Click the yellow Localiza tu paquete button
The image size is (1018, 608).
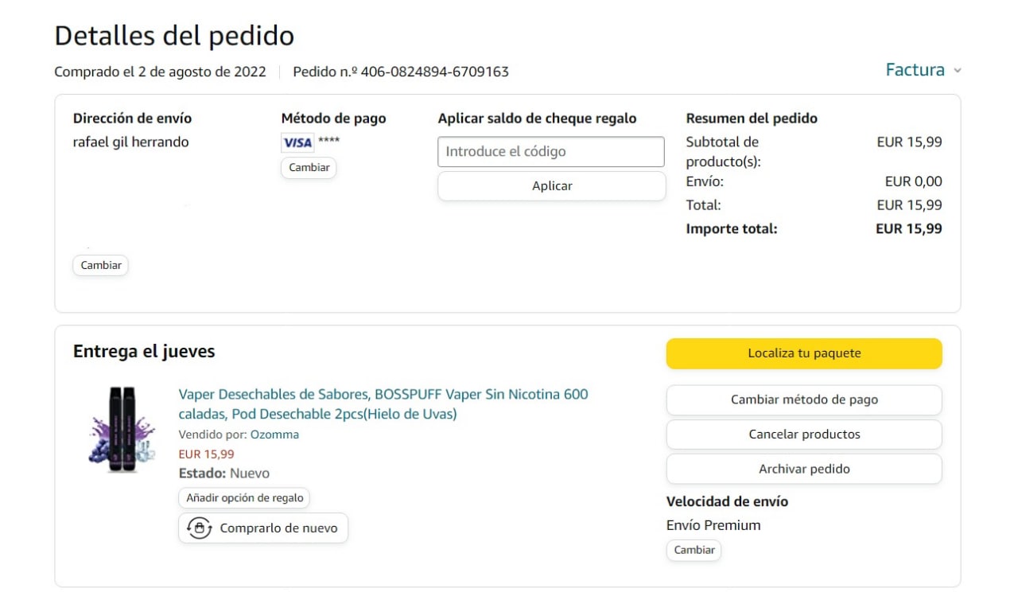tap(803, 353)
